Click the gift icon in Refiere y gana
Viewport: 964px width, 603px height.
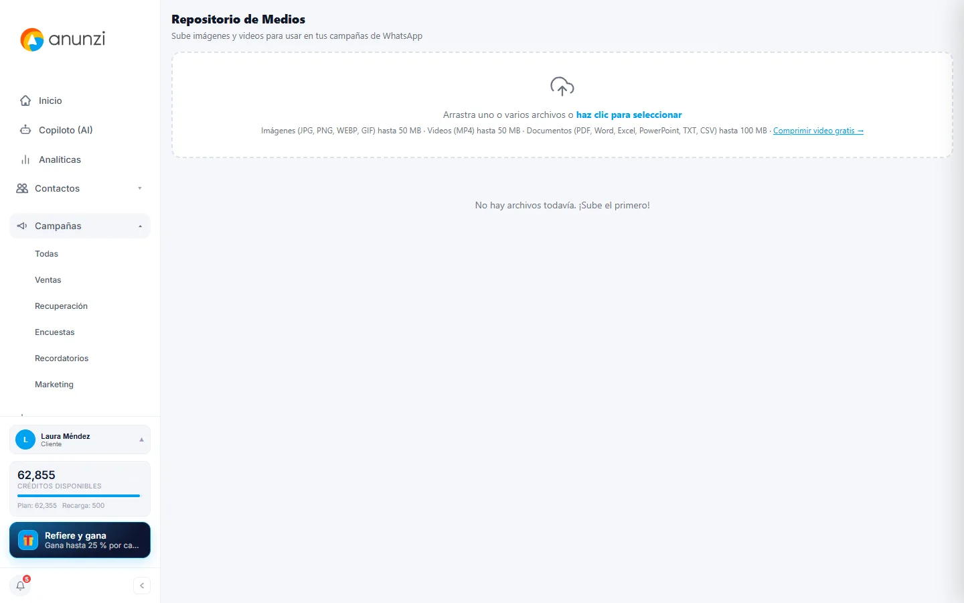click(x=28, y=540)
